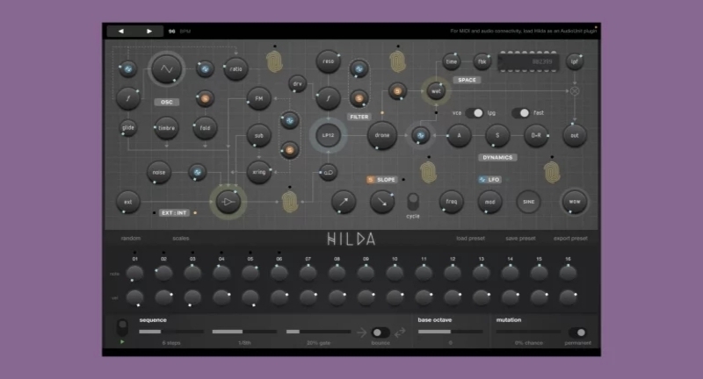Click the base octave slider

click(x=450, y=332)
